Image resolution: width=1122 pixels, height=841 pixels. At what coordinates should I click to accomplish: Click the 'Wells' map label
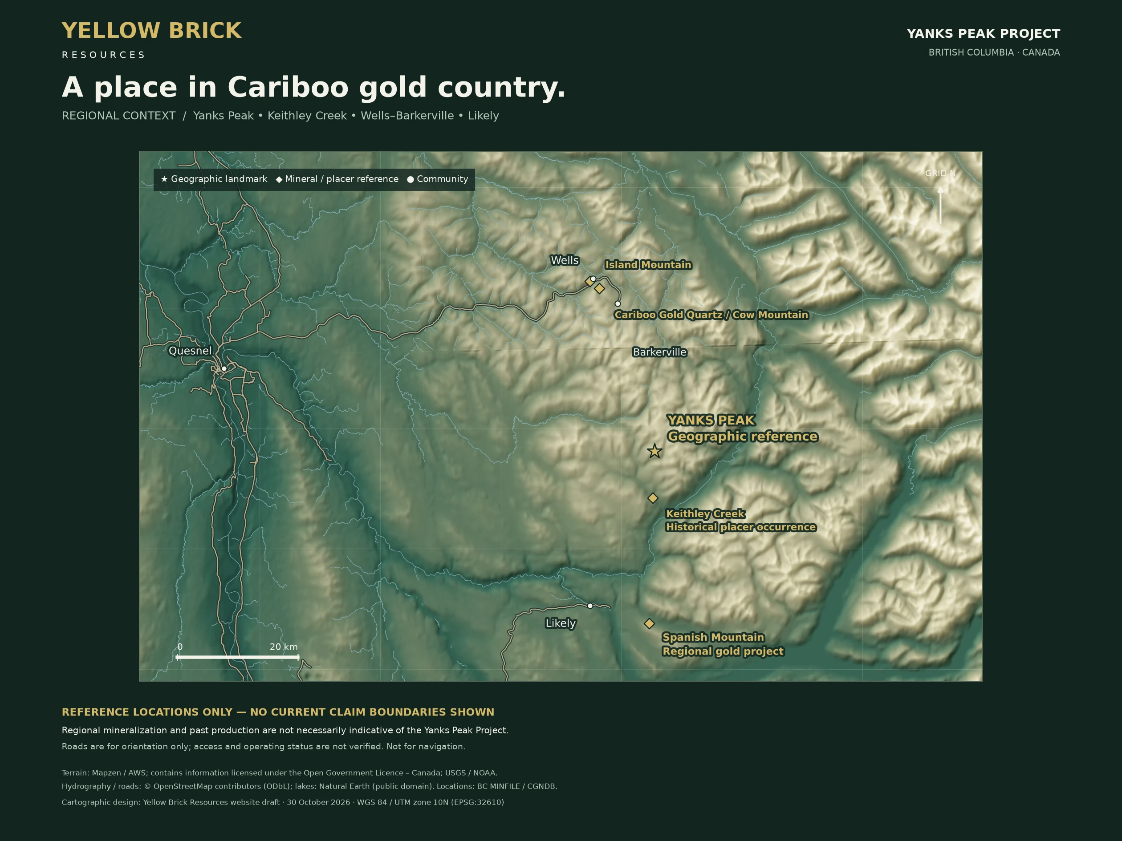point(565,260)
